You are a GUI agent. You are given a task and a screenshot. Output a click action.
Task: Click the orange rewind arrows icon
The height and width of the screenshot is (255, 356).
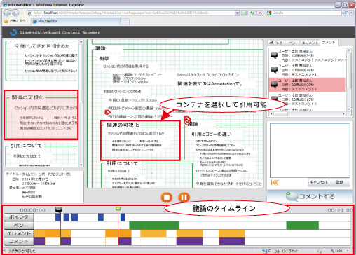coord(275,183)
